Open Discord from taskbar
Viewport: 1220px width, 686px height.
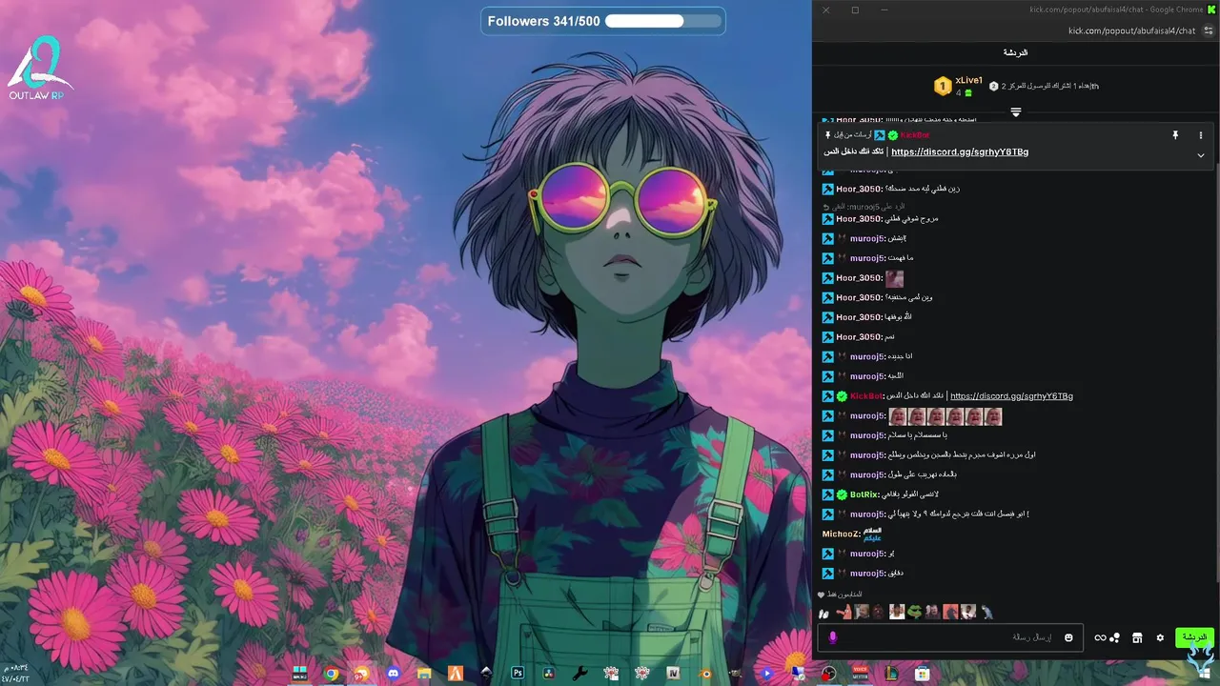(393, 673)
